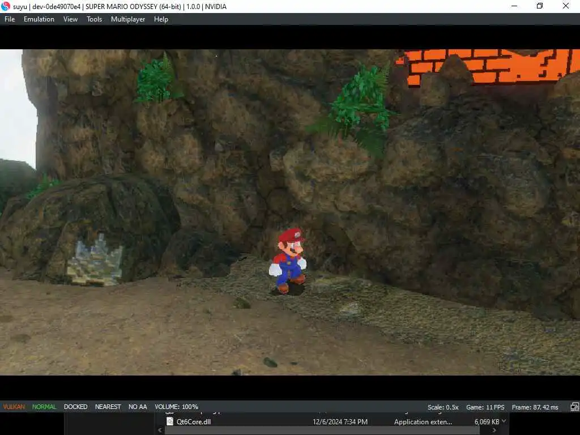
Task: Click Qt6Core.dll file icon in Explorer
Action: tap(170, 421)
